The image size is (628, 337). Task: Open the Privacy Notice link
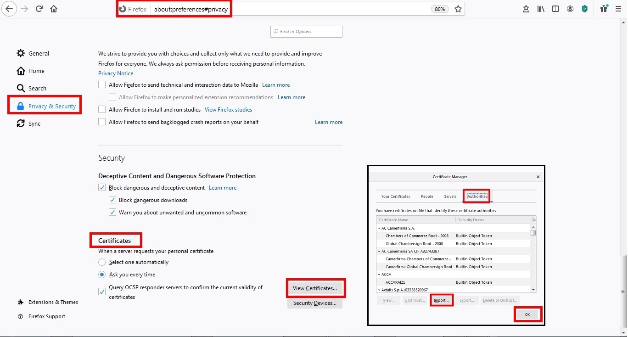(x=116, y=73)
